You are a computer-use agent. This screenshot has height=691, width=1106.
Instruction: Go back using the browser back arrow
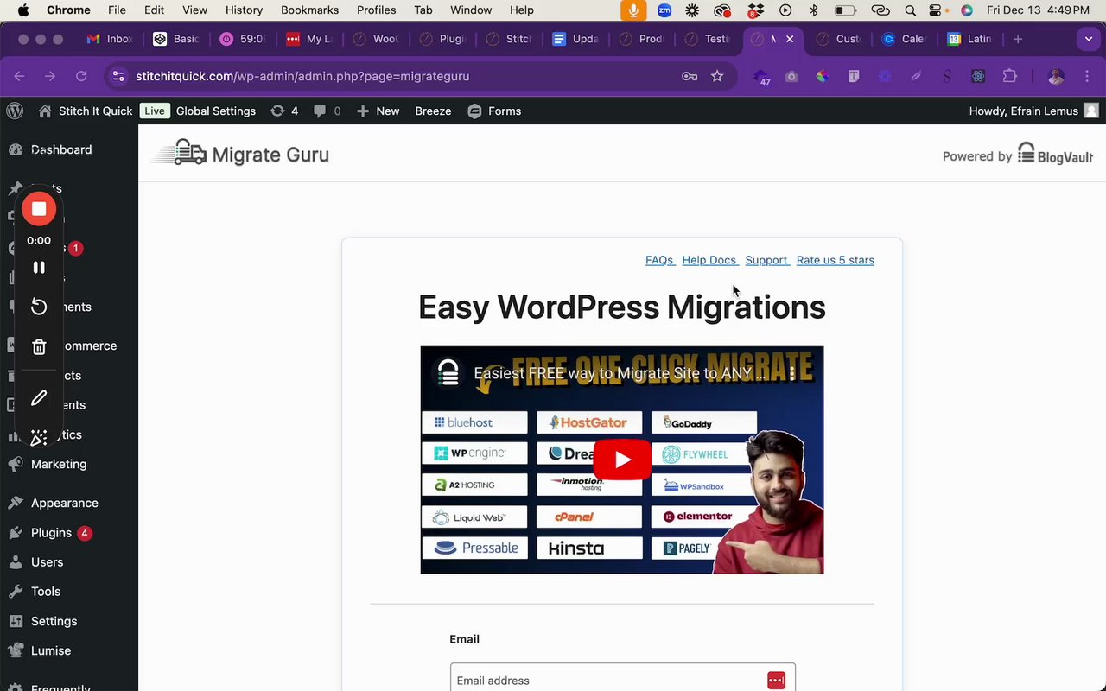click(x=19, y=76)
